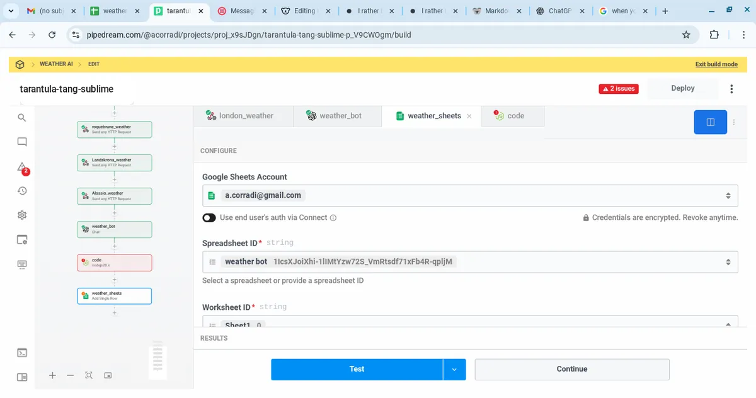The width and height of the screenshot is (756, 398).
Task: Click the fit-to-view icon on canvas toolbar
Action: [x=89, y=375]
